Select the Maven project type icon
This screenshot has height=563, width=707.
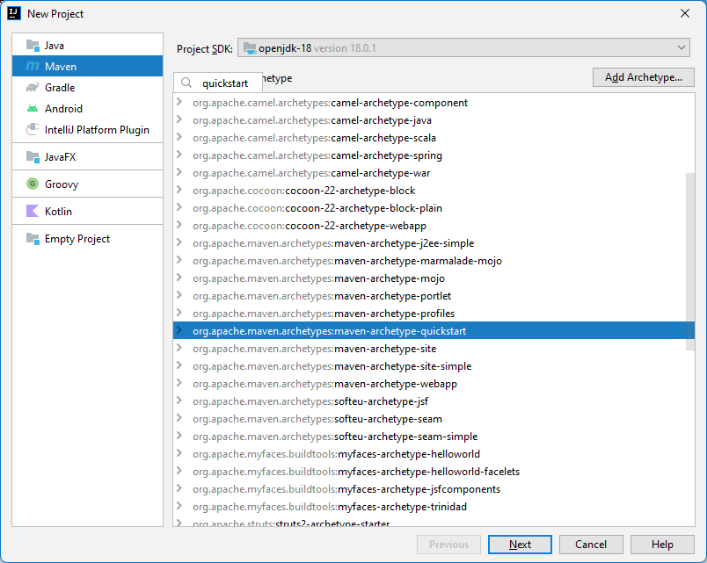point(30,65)
